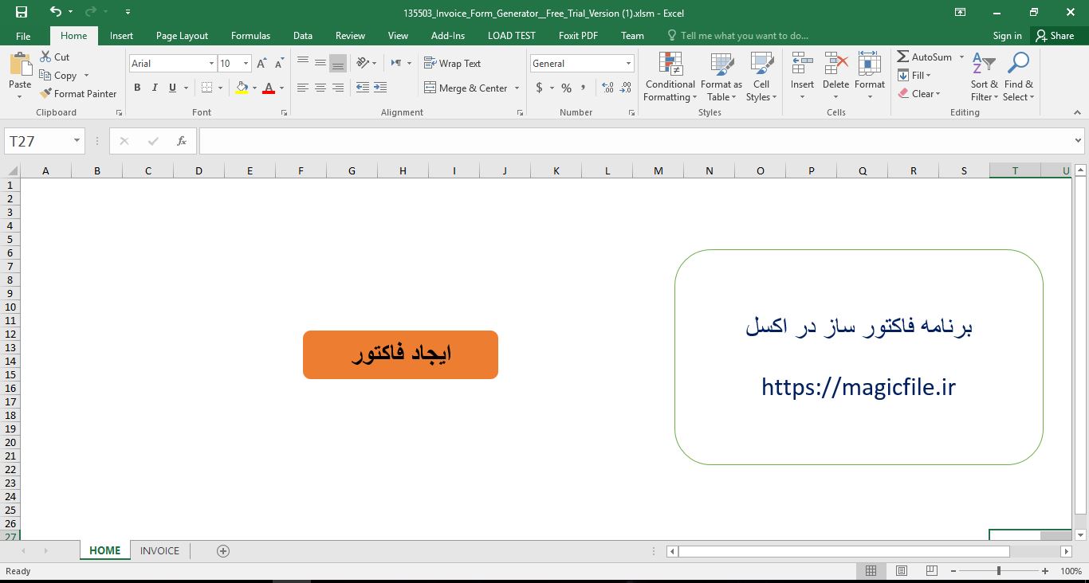
Task: Switch to Page Break Preview in the status bar
Action: [x=930, y=571]
